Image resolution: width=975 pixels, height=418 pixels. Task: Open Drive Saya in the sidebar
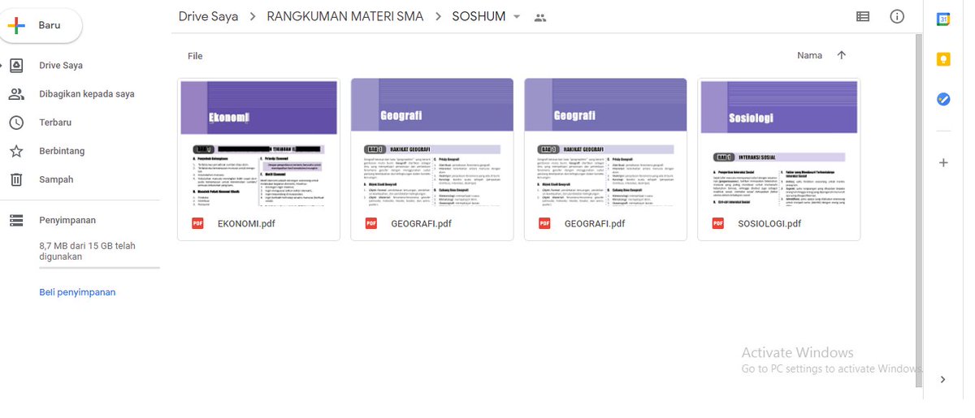pyautogui.click(x=61, y=66)
